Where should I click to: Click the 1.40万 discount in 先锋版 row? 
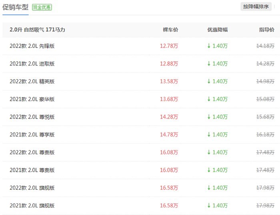pos(218,46)
